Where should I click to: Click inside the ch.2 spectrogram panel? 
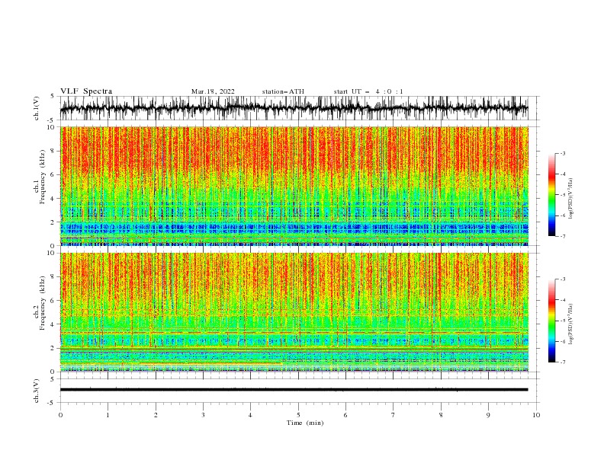pyautogui.click(x=294, y=312)
